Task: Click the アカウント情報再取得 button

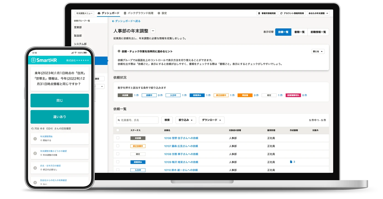Action: (x=292, y=13)
